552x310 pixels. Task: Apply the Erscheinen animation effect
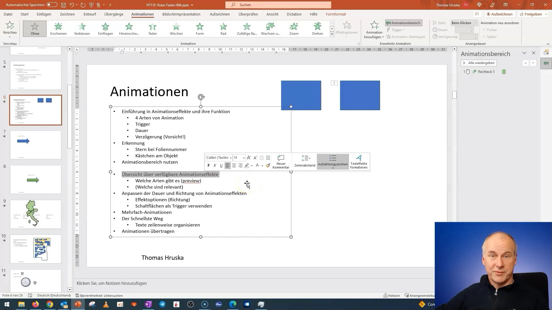tap(58, 29)
